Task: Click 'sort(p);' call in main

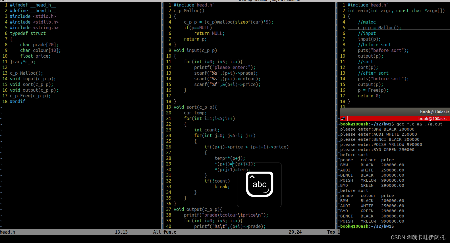Action: click(x=368, y=67)
